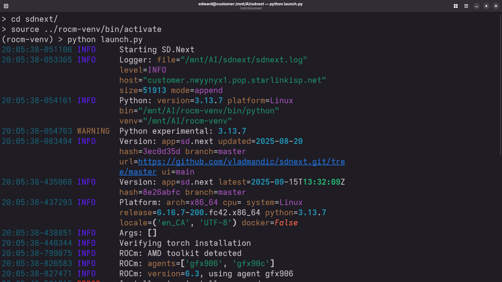Click the wrapped "e/master" link continuation
This screenshot has height=282, width=502.
pyautogui.click(x=138, y=172)
